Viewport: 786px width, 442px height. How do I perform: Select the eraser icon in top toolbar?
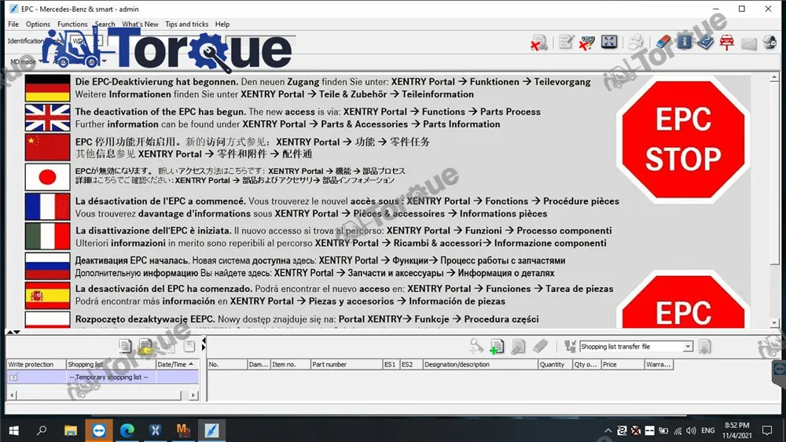[663, 42]
